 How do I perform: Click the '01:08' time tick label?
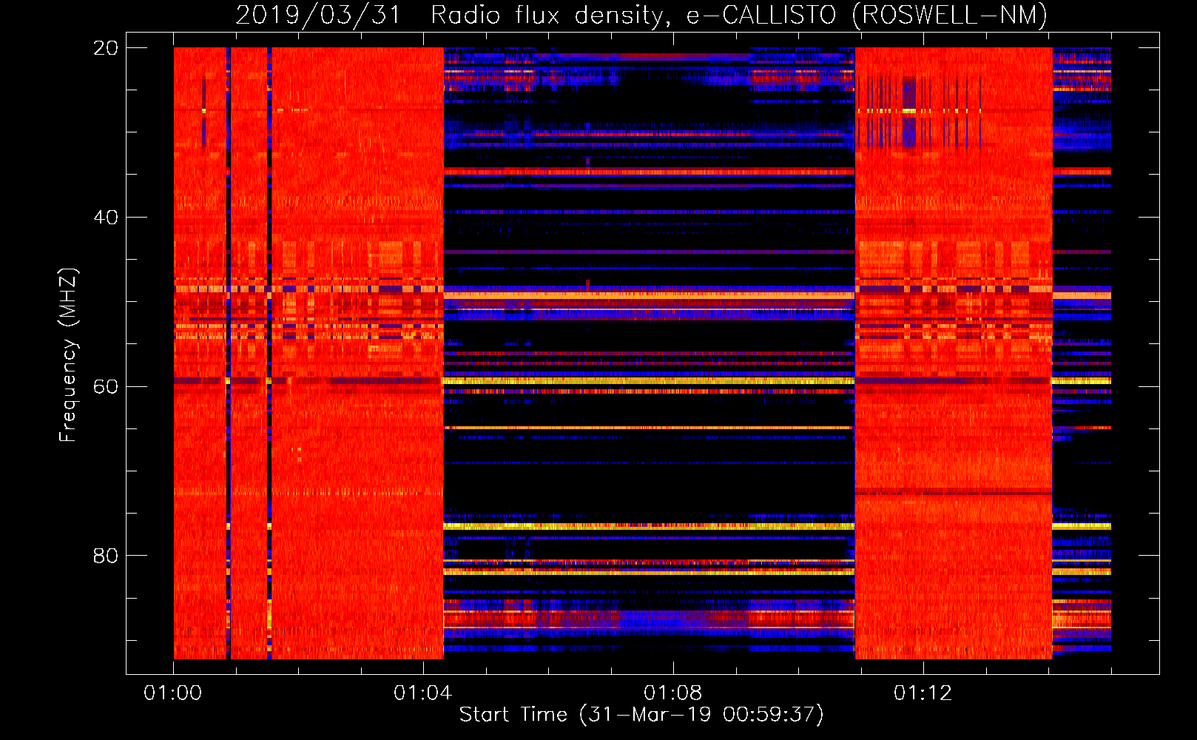click(x=672, y=693)
